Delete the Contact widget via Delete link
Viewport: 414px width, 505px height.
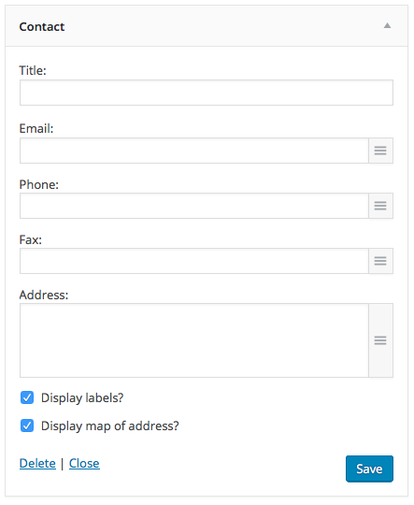pos(37,464)
